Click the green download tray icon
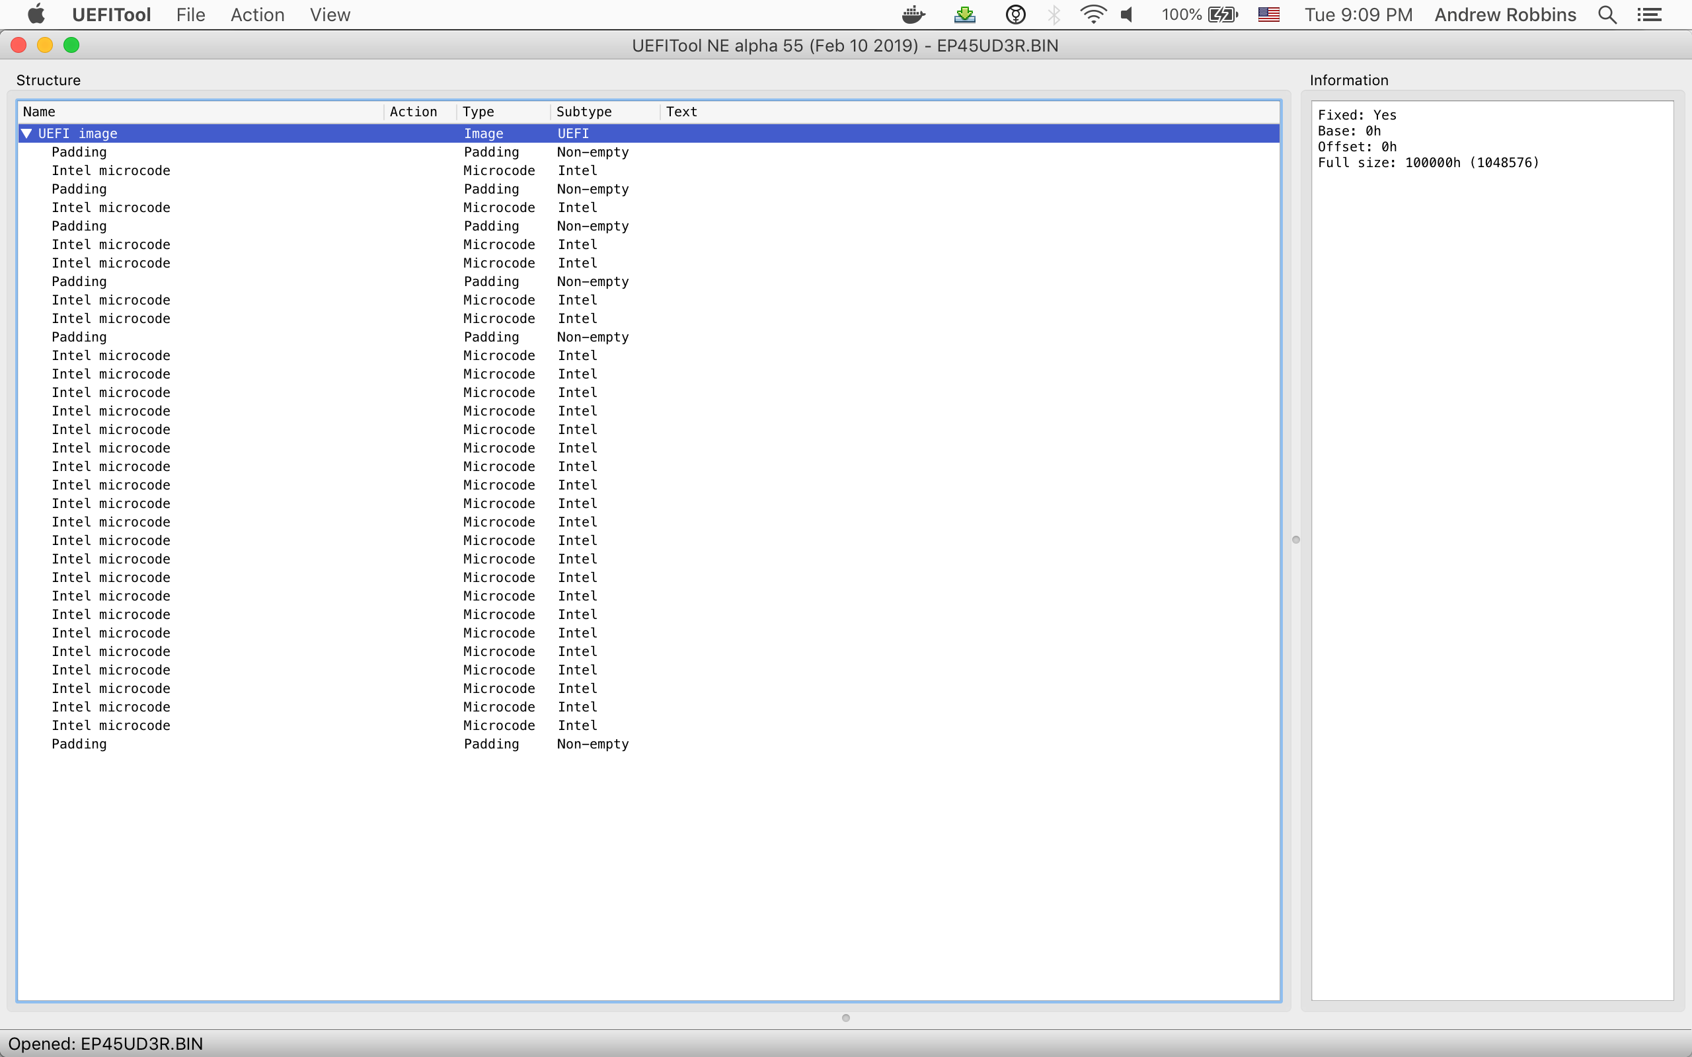This screenshot has height=1057, width=1692. pos(965,15)
